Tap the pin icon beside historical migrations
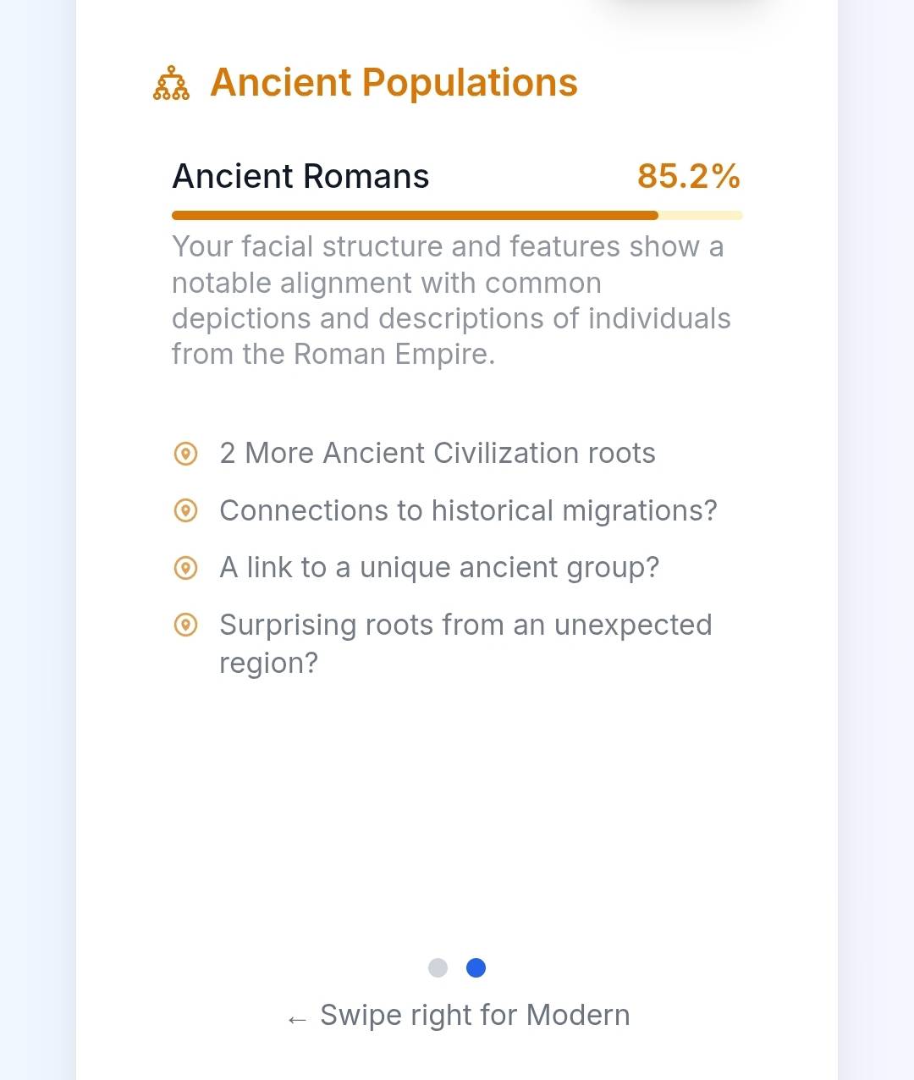Screen dimensions: 914x1080 (x=185, y=510)
